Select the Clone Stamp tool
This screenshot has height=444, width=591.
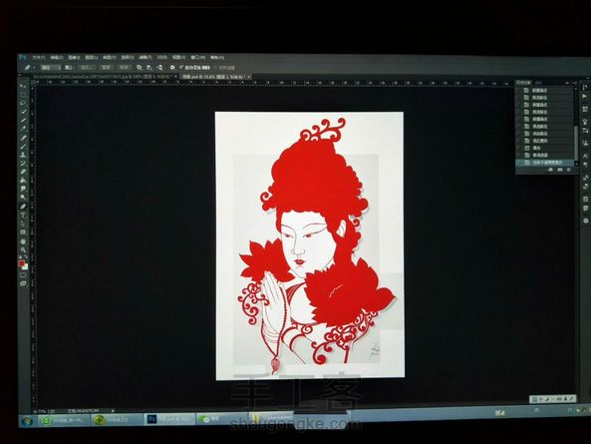tap(23, 155)
